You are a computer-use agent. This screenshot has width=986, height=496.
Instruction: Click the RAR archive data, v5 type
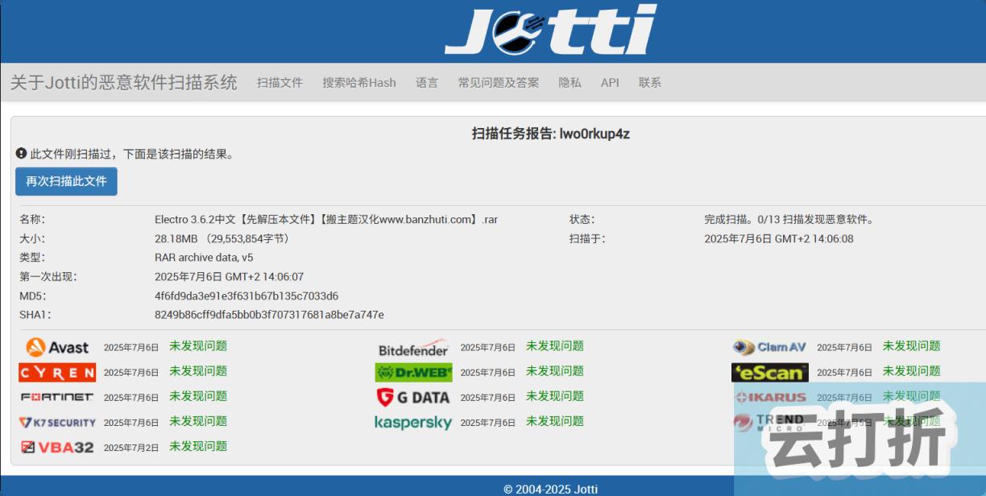[204, 257]
